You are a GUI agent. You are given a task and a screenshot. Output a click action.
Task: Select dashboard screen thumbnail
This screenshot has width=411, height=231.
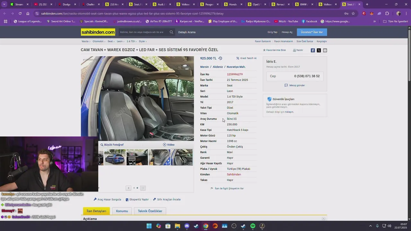pos(137,157)
